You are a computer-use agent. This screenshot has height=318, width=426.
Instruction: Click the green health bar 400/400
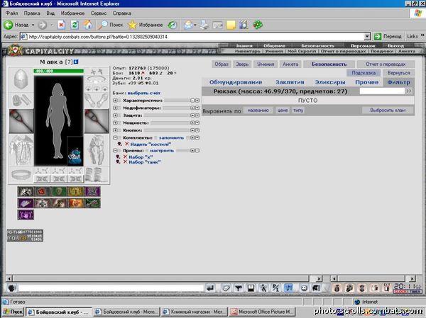[59, 71]
